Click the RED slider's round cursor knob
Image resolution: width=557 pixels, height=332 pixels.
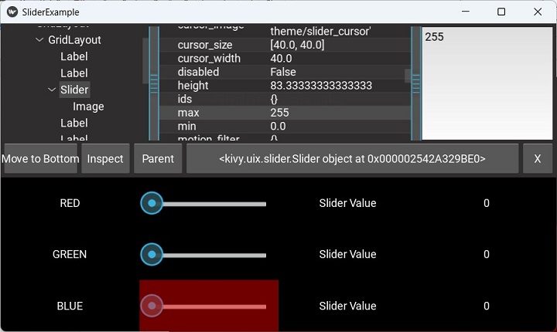[152, 203]
